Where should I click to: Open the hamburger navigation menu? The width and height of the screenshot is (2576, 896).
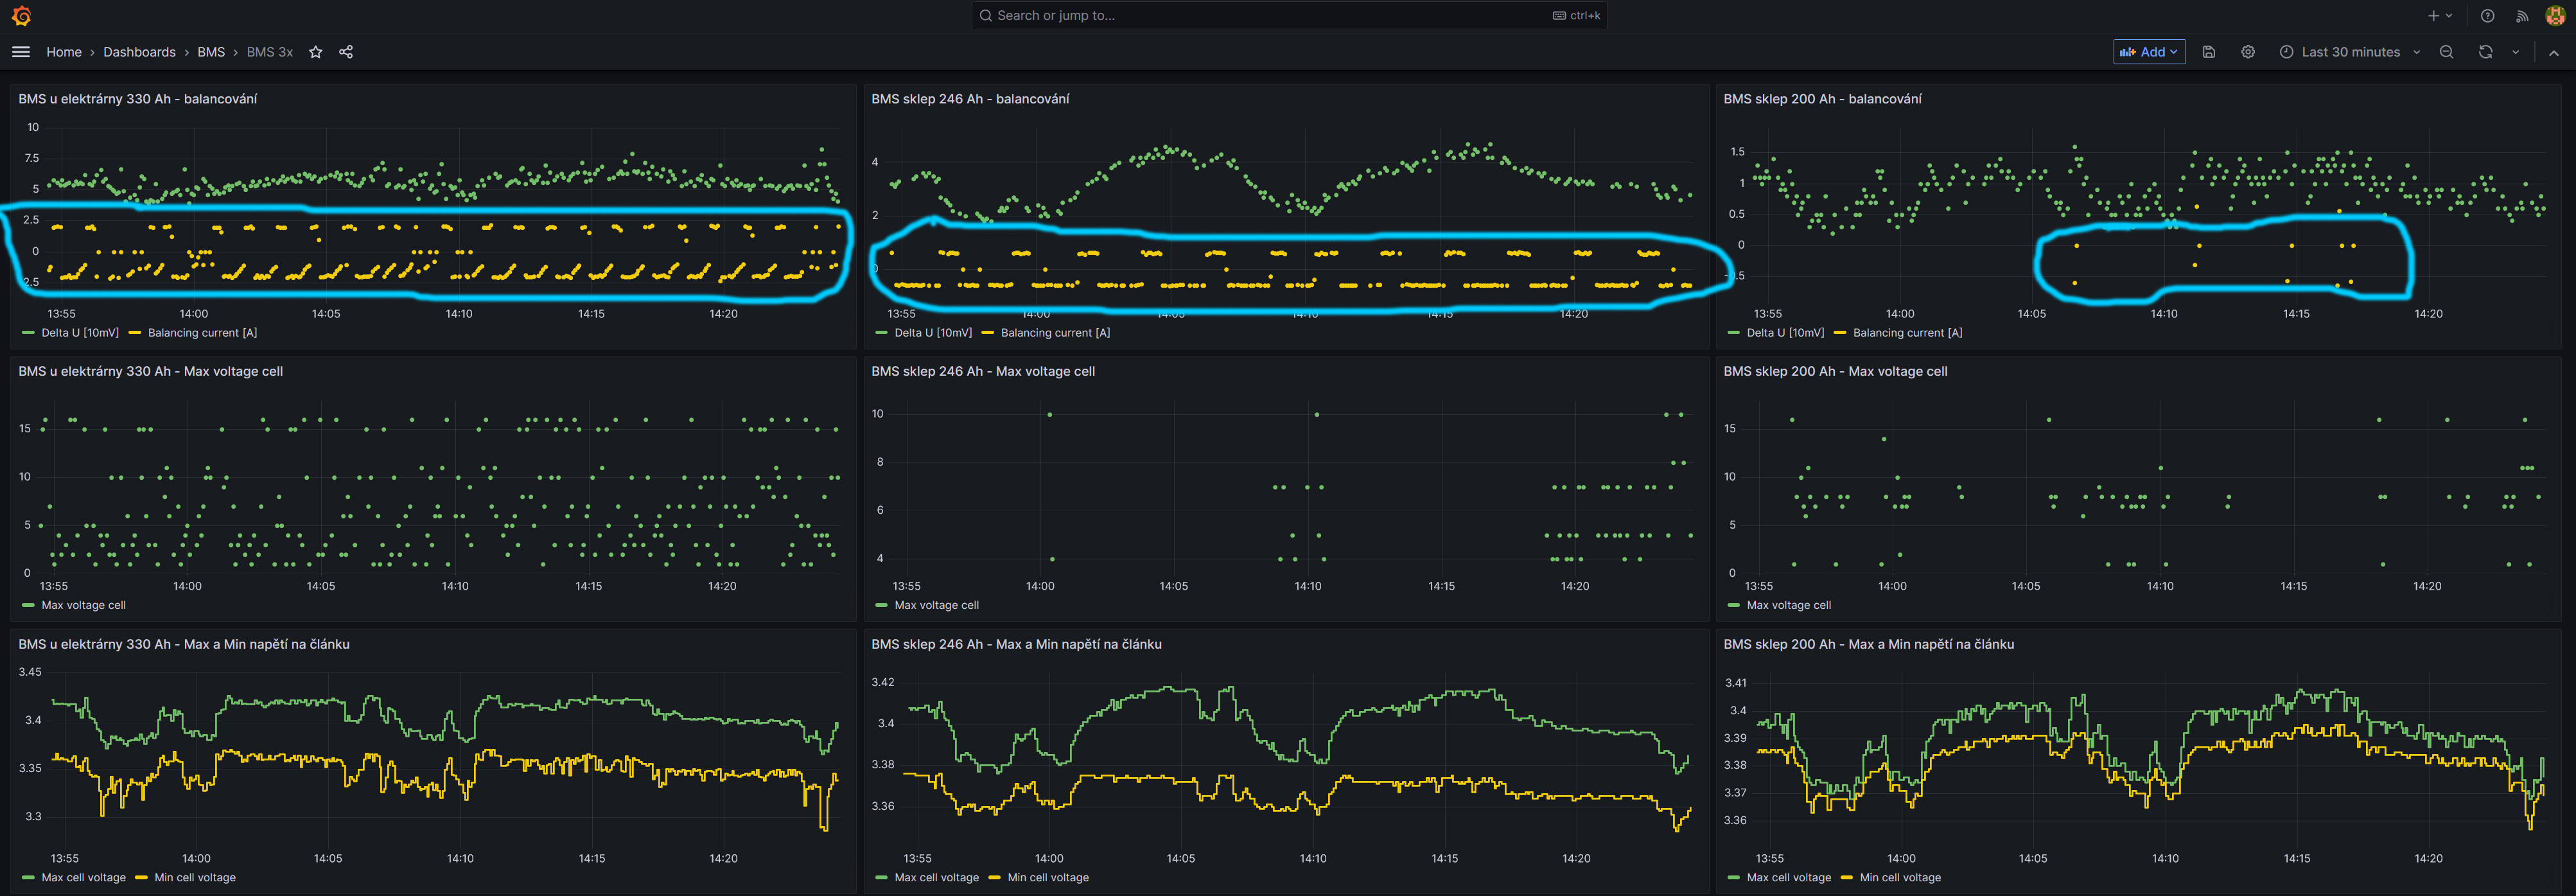pyautogui.click(x=21, y=52)
